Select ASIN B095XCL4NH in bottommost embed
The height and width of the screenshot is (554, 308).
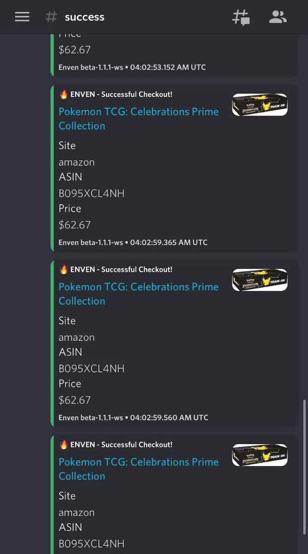click(91, 543)
